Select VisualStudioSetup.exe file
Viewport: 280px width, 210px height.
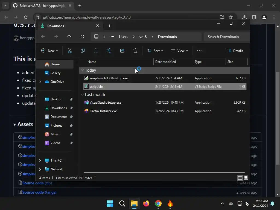pos(165,103)
